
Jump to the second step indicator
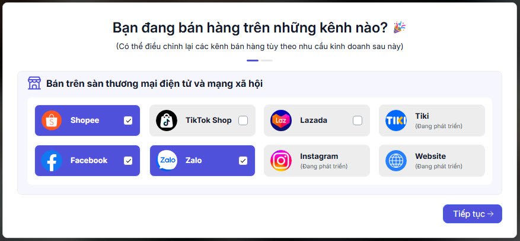click(267, 60)
